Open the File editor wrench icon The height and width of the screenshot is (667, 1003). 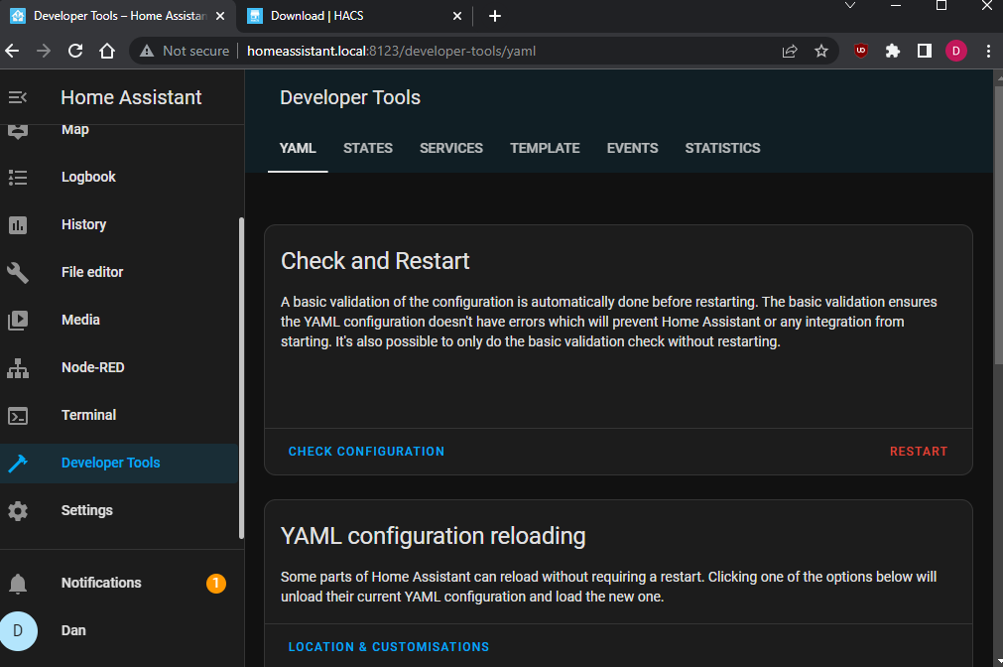tap(18, 273)
